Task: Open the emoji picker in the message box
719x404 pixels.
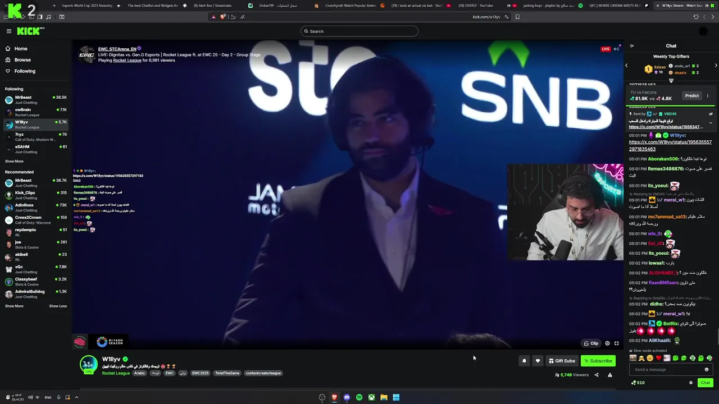Action: (707, 369)
